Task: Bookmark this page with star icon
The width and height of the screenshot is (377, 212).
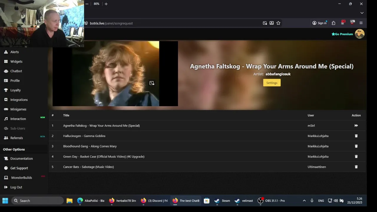Action: click(278, 23)
